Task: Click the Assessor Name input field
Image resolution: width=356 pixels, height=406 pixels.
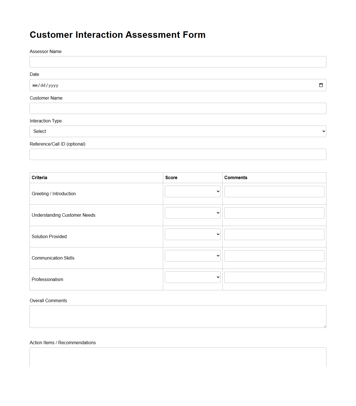Action: tap(178, 62)
